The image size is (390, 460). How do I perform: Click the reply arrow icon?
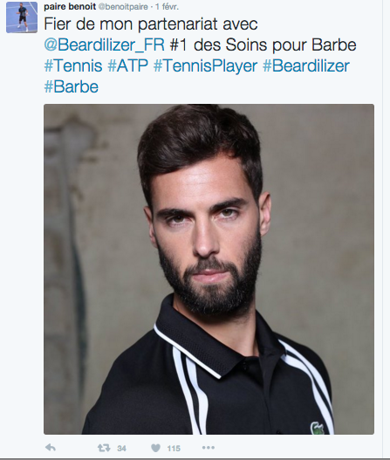pos(51,448)
